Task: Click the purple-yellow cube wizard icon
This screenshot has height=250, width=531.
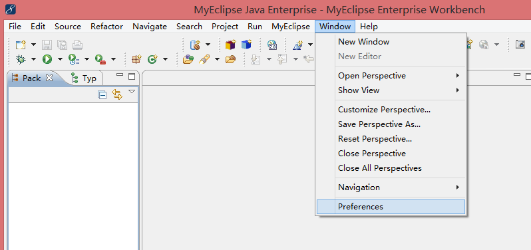Action: click(x=231, y=45)
